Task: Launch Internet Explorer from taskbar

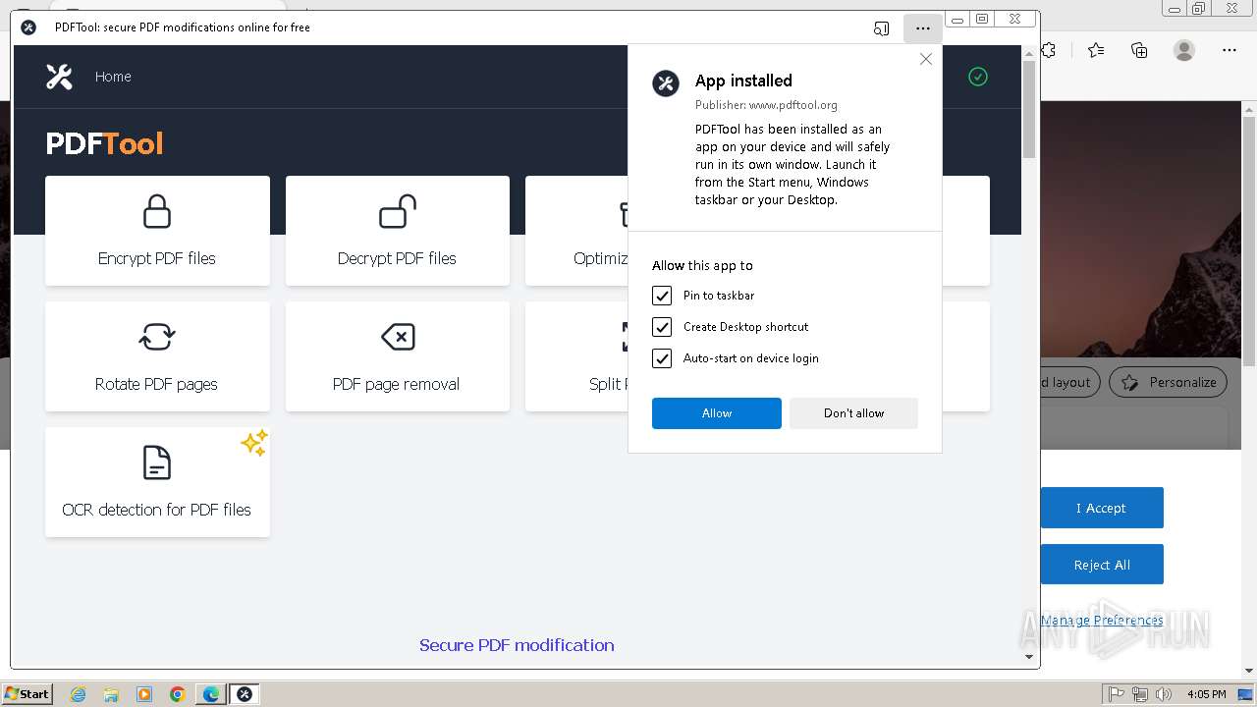Action: point(78,694)
